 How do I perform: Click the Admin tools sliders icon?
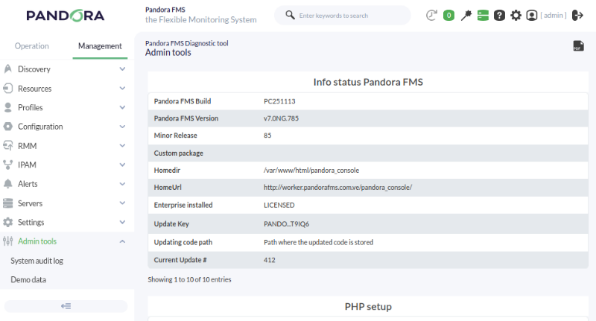pyautogui.click(x=7, y=241)
